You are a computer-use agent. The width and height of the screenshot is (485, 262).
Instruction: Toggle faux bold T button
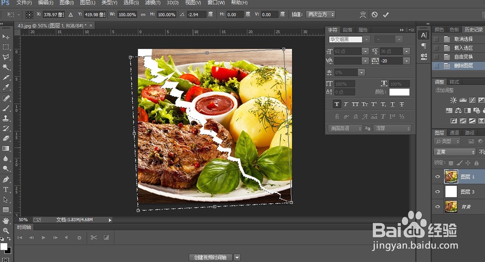(x=337, y=104)
